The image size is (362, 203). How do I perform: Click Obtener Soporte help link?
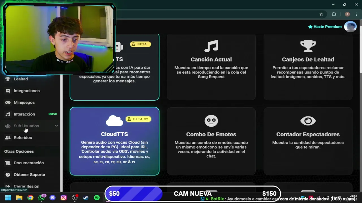pyautogui.click(x=25, y=175)
